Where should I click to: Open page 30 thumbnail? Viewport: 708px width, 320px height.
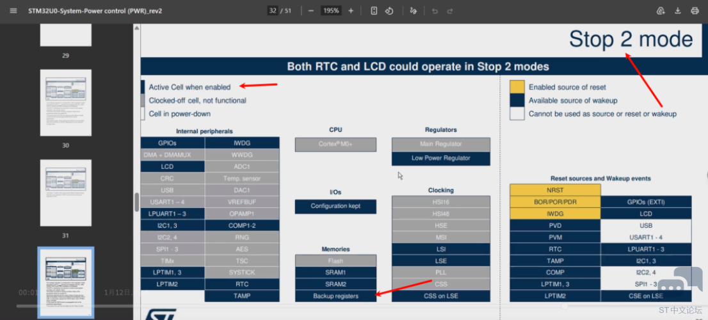coord(66,102)
